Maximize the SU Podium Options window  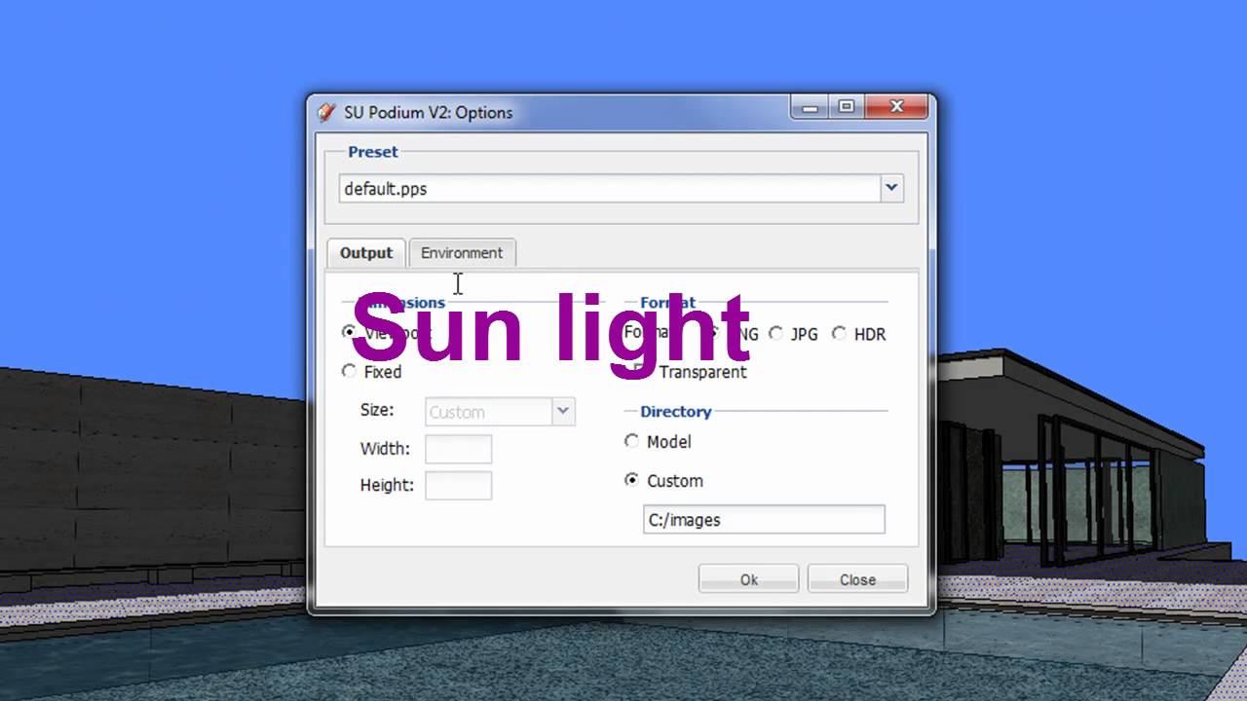pos(847,107)
